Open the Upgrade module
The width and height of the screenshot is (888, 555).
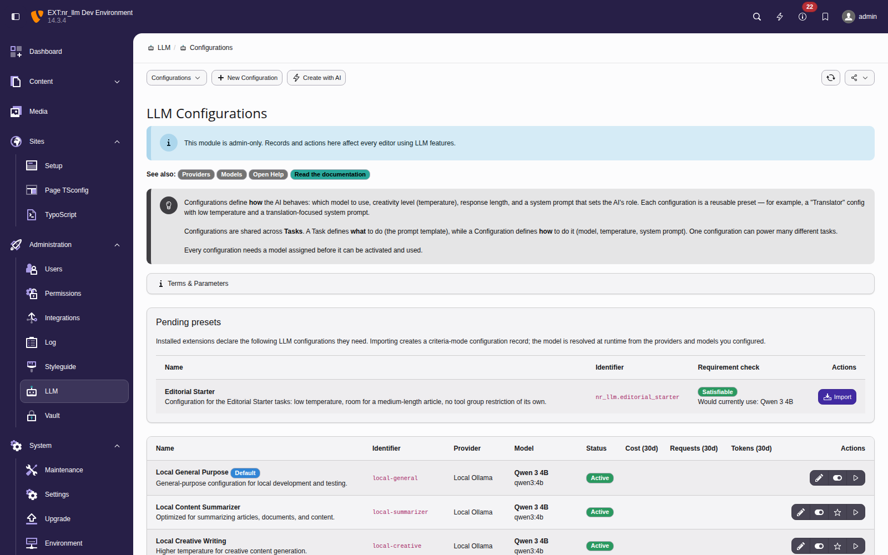(74, 519)
